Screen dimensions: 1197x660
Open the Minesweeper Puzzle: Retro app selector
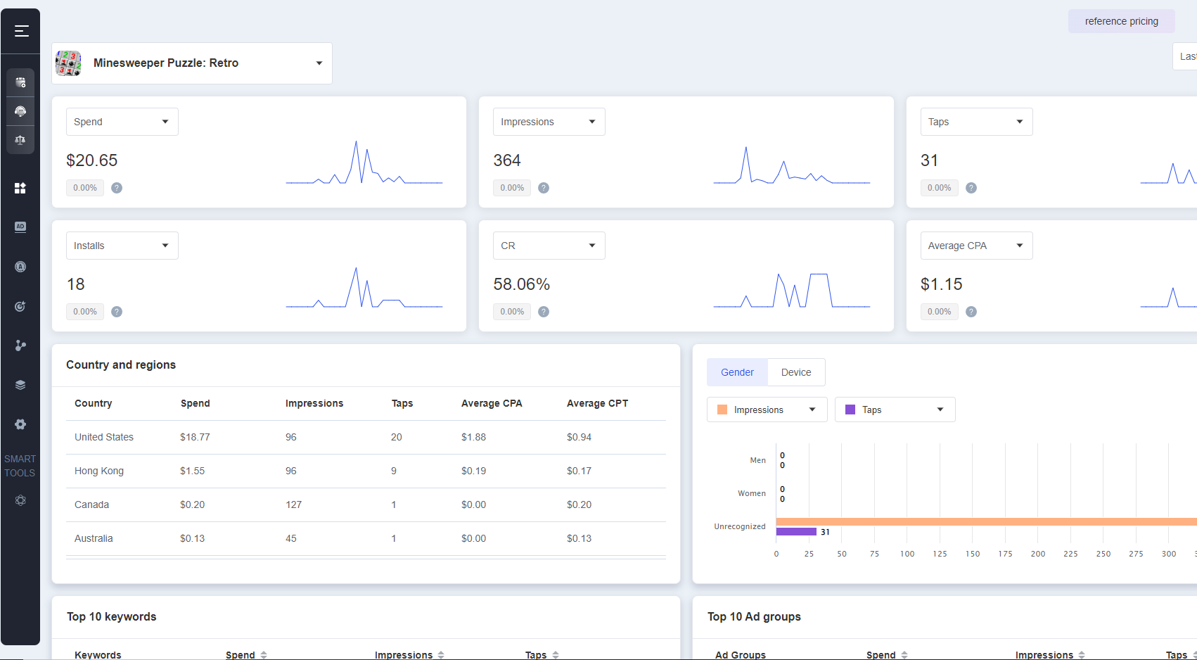click(x=192, y=63)
